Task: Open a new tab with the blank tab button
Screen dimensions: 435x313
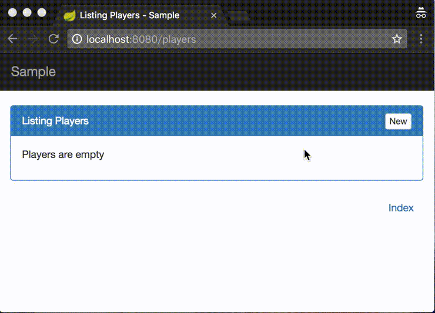Action: [x=239, y=16]
